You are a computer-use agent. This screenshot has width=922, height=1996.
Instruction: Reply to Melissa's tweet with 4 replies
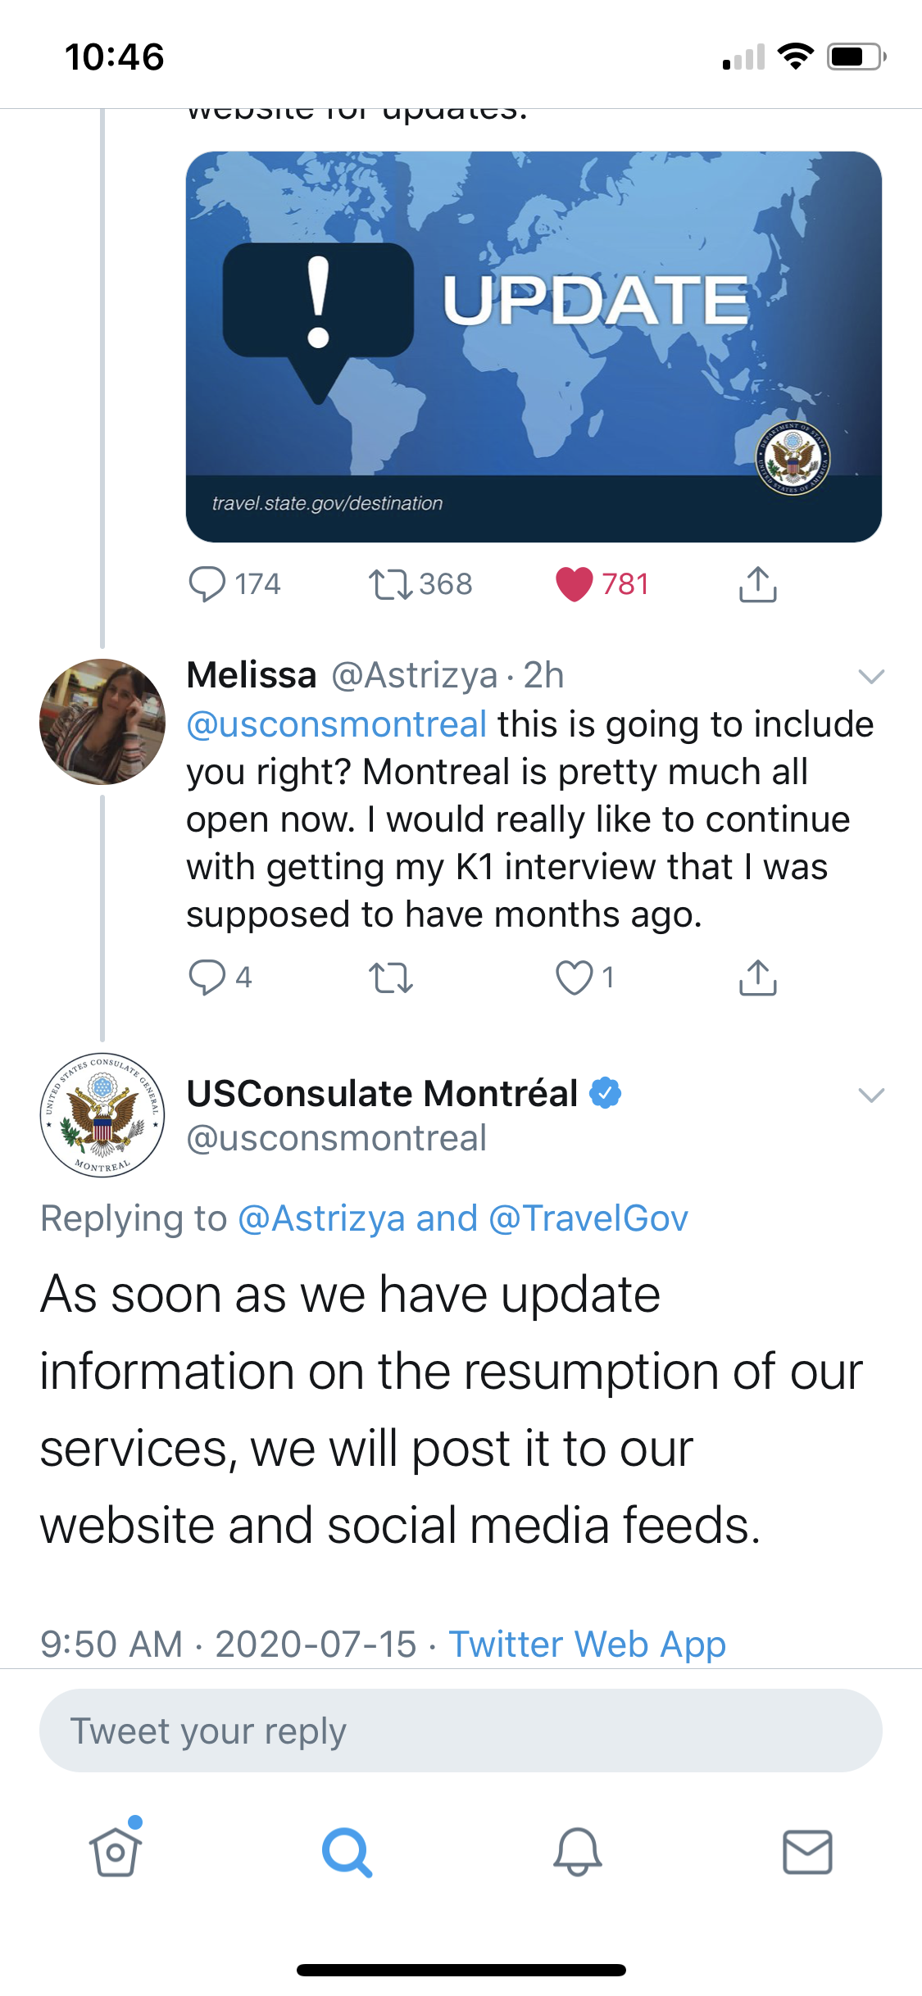pos(220,978)
